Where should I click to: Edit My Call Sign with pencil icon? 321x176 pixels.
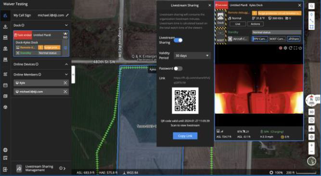(67, 15)
